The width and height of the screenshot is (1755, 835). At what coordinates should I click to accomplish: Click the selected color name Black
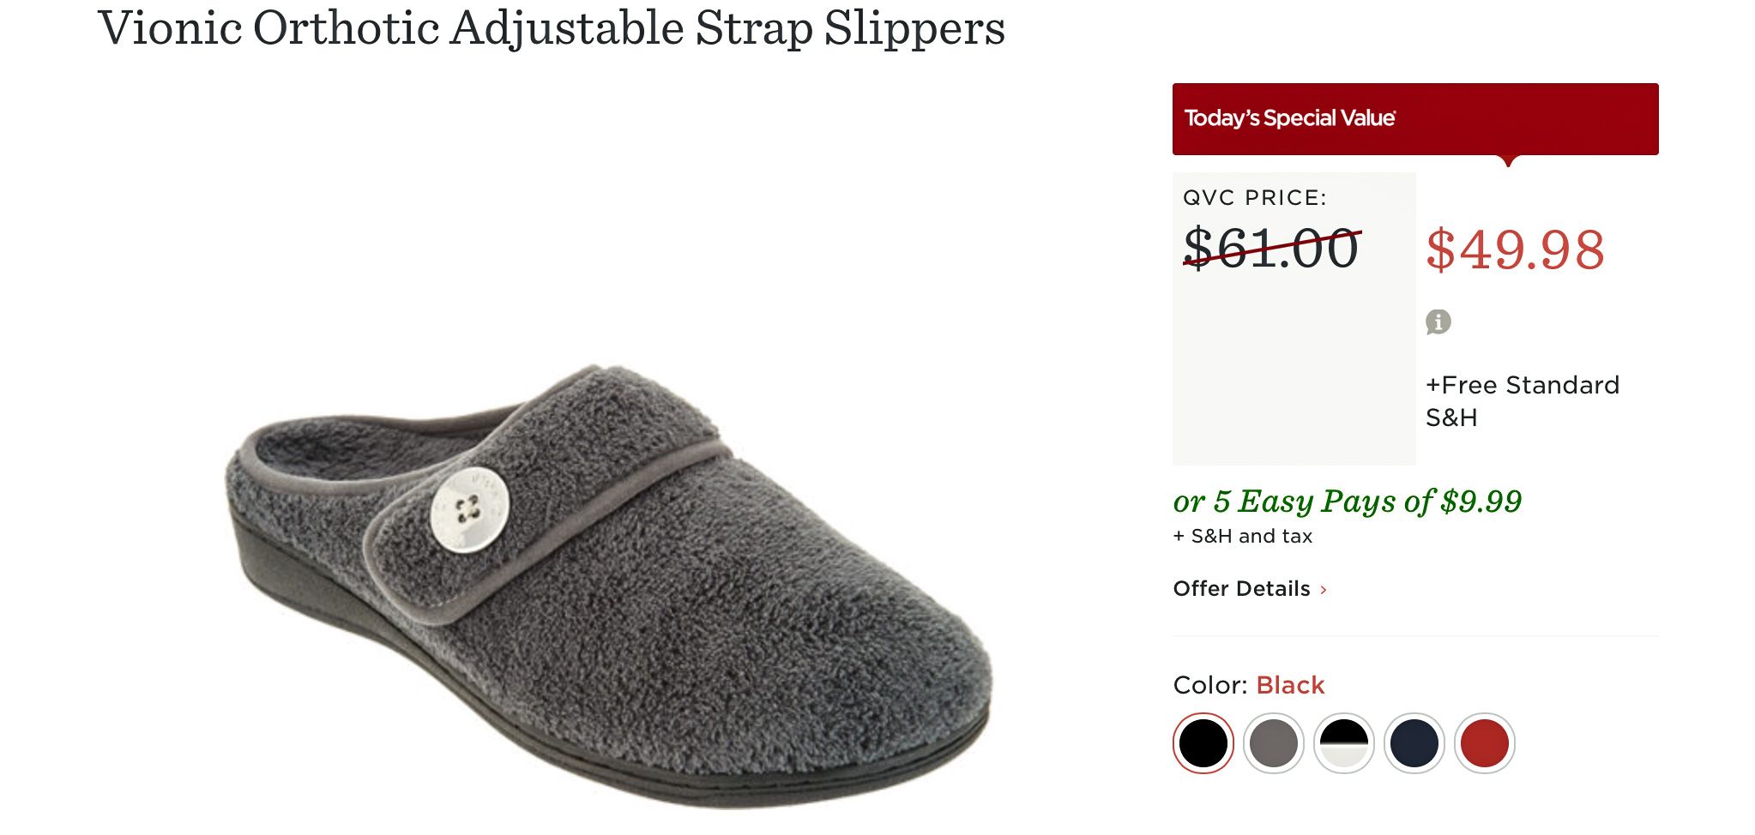pos(1290,685)
